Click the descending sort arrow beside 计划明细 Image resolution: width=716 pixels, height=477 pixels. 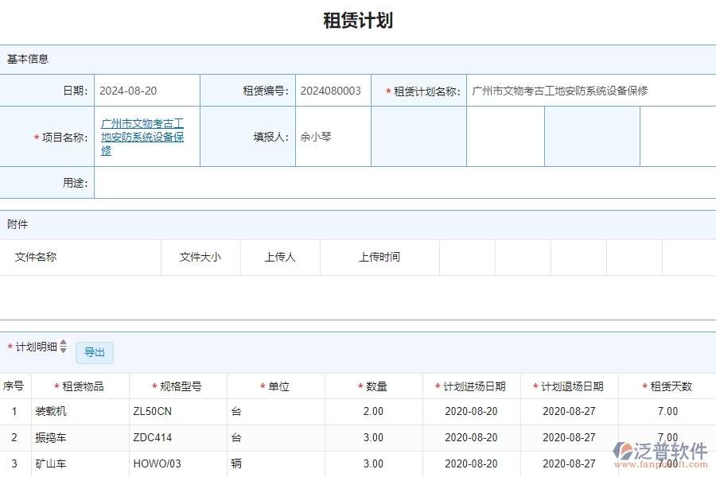63,353
